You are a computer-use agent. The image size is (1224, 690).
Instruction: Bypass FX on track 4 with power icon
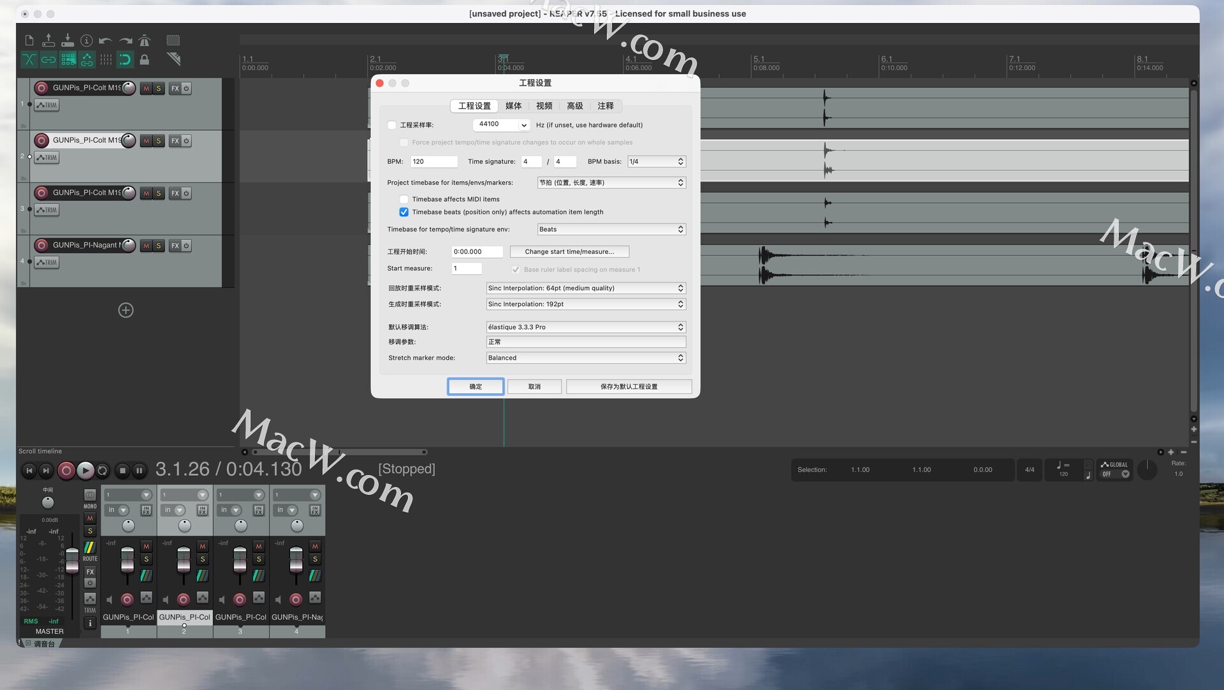(x=187, y=246)
